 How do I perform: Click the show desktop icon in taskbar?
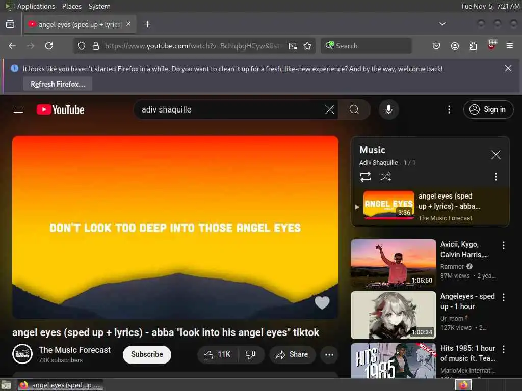6,385
